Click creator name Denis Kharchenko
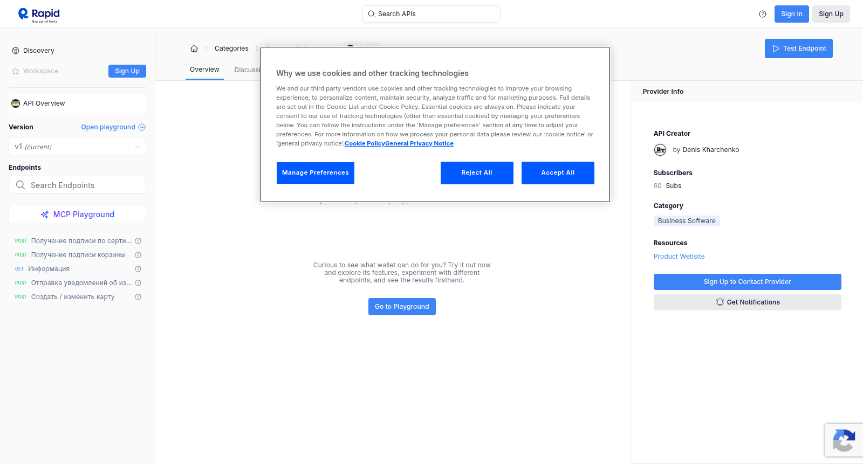The image size is (863, 464). click(x=710, y=150)
